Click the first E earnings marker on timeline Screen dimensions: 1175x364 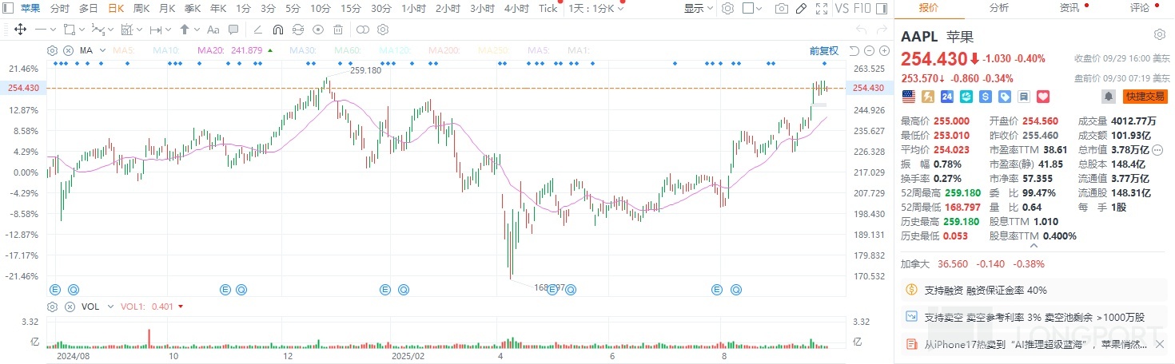point(55,288)
